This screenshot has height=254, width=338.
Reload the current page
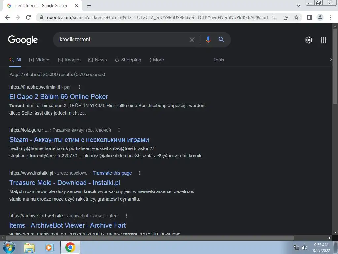(x=28, y=17)
